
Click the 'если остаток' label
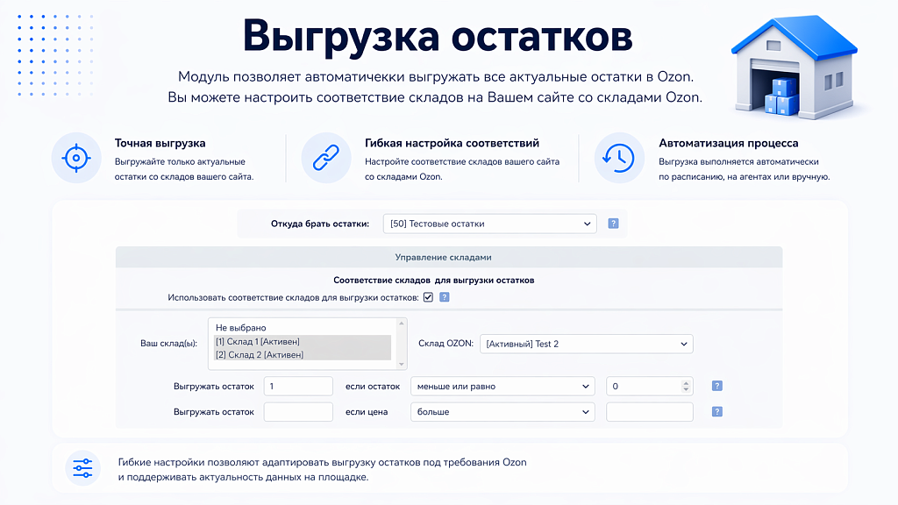[x=373, y=387]
